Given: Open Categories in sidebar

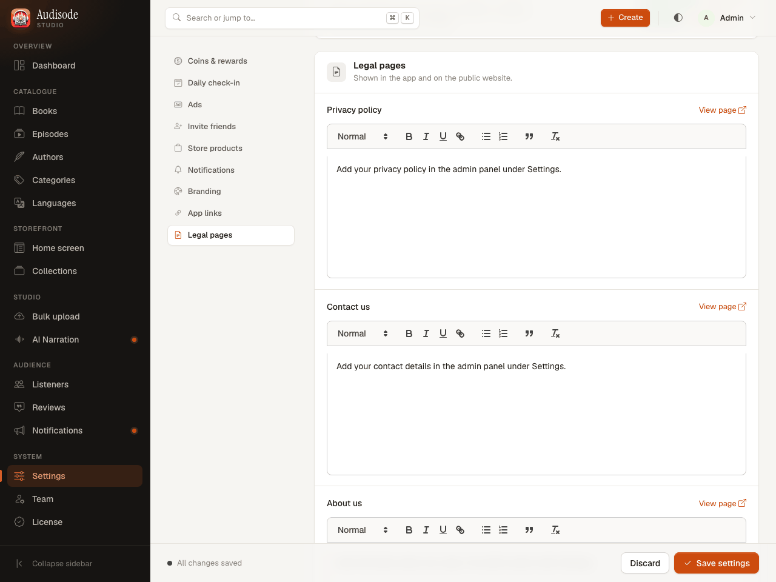Looking at the screenshot, I should pos(75,180).
